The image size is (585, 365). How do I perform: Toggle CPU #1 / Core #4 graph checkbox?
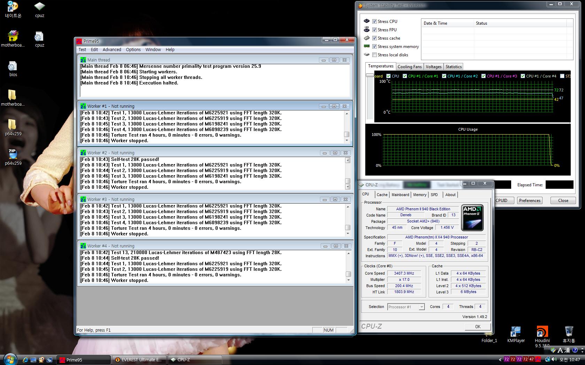coord(523,76)
